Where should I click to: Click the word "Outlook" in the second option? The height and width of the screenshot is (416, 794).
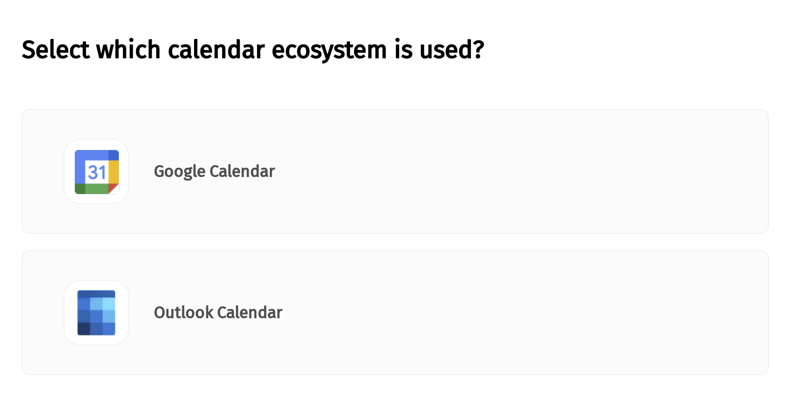[x=183, y=313]
